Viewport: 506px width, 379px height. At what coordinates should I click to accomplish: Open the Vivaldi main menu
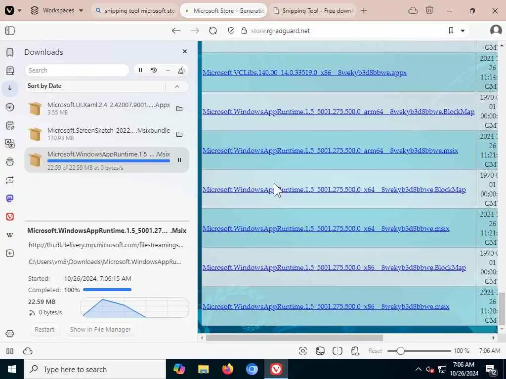tap(12, 10)
